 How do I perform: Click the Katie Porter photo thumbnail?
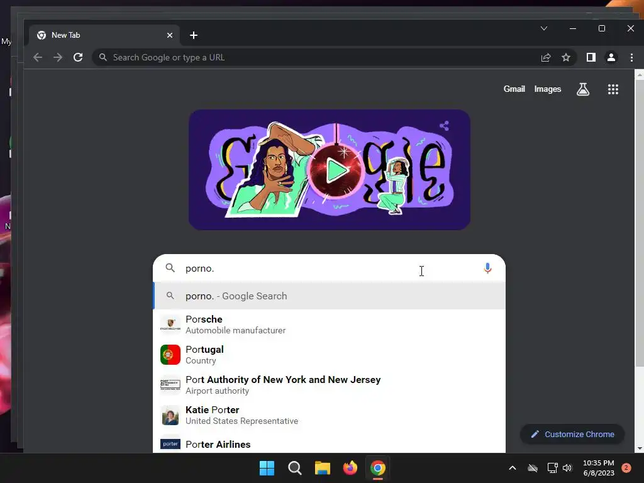[170, 415]
